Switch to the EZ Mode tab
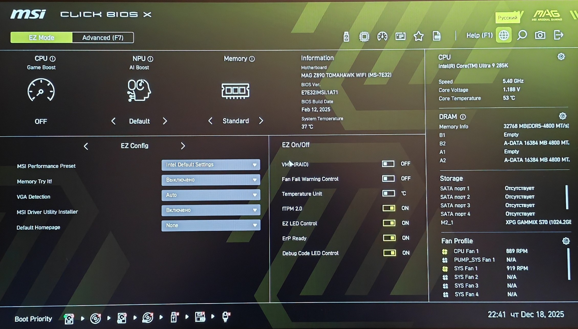The image size is (578, 329). pyautogui.click(x=41, y=38)
